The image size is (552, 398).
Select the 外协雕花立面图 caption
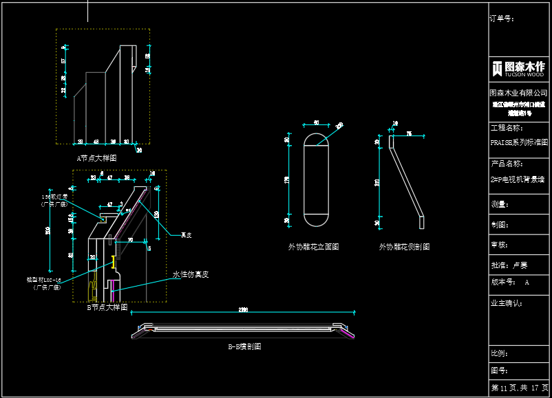pyautogui.click(x=313, y=247)
